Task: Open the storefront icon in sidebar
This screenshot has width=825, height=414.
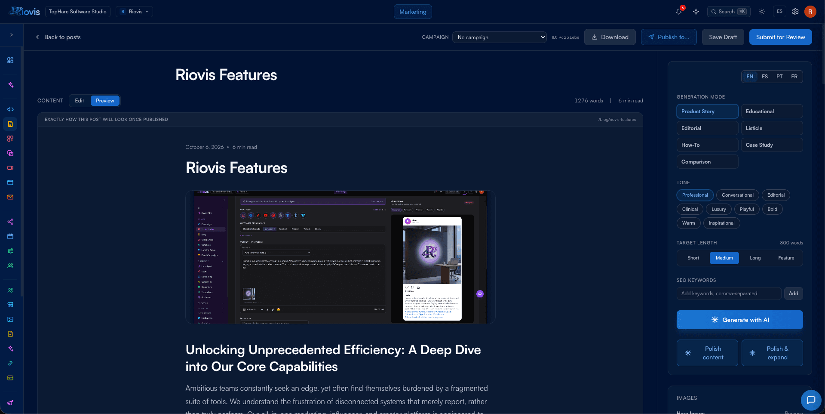Action: 10,305
